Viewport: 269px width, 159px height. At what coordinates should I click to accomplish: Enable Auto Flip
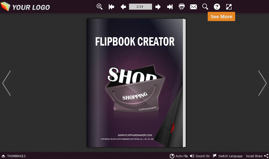coord(179,156)
